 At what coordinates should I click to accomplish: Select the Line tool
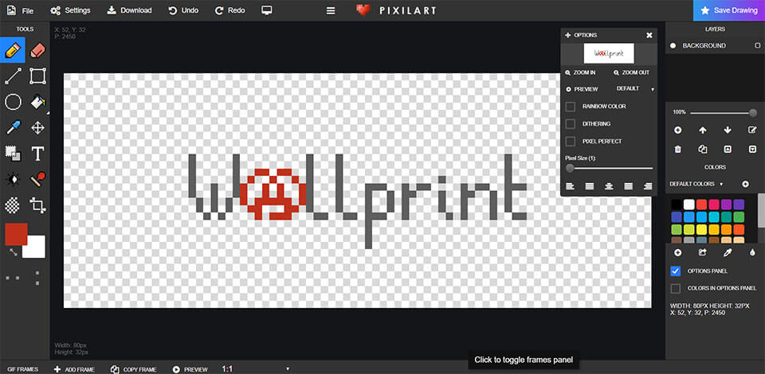(x=13, y=76)
